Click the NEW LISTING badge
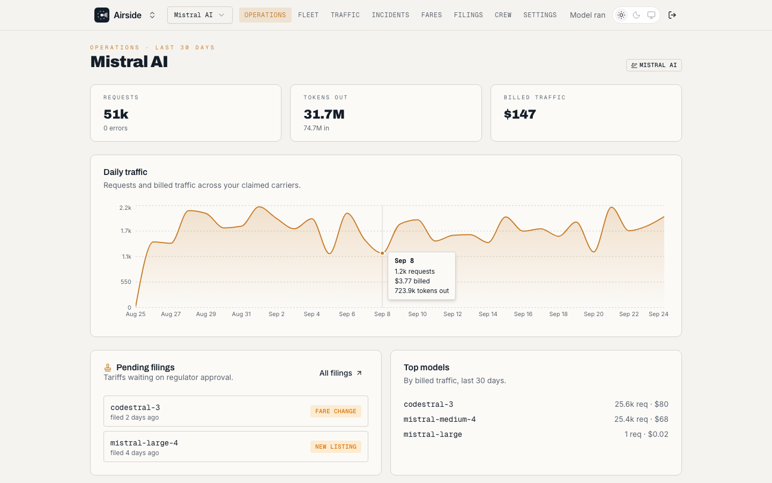This screenshot has width=772, height=483. click(x=336, y=447)
